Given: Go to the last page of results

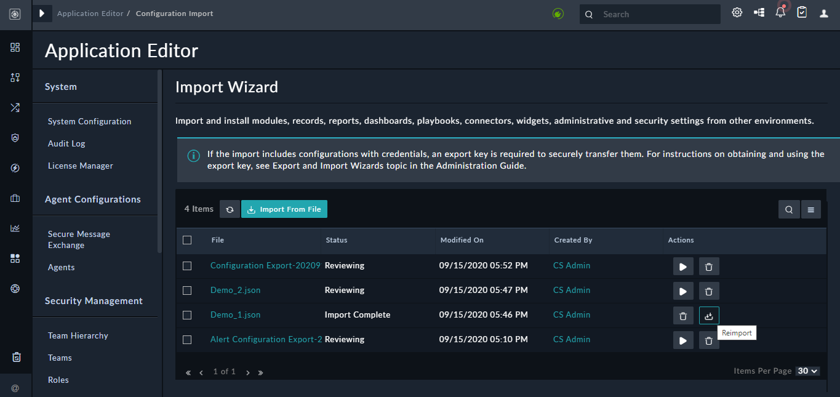Looking at the screenshot, I should [260, 372].
